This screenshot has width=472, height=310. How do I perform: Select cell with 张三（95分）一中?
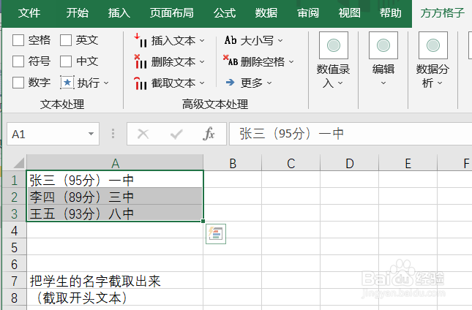coord(115,180)
